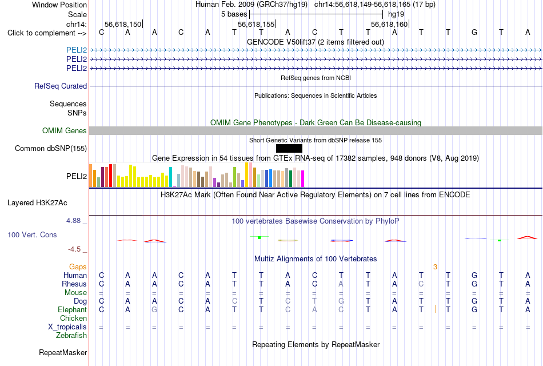Click the 'RefSeq genes from NCBI' title
The width and height of the screenshot is (543, 366).
(316, 78)
